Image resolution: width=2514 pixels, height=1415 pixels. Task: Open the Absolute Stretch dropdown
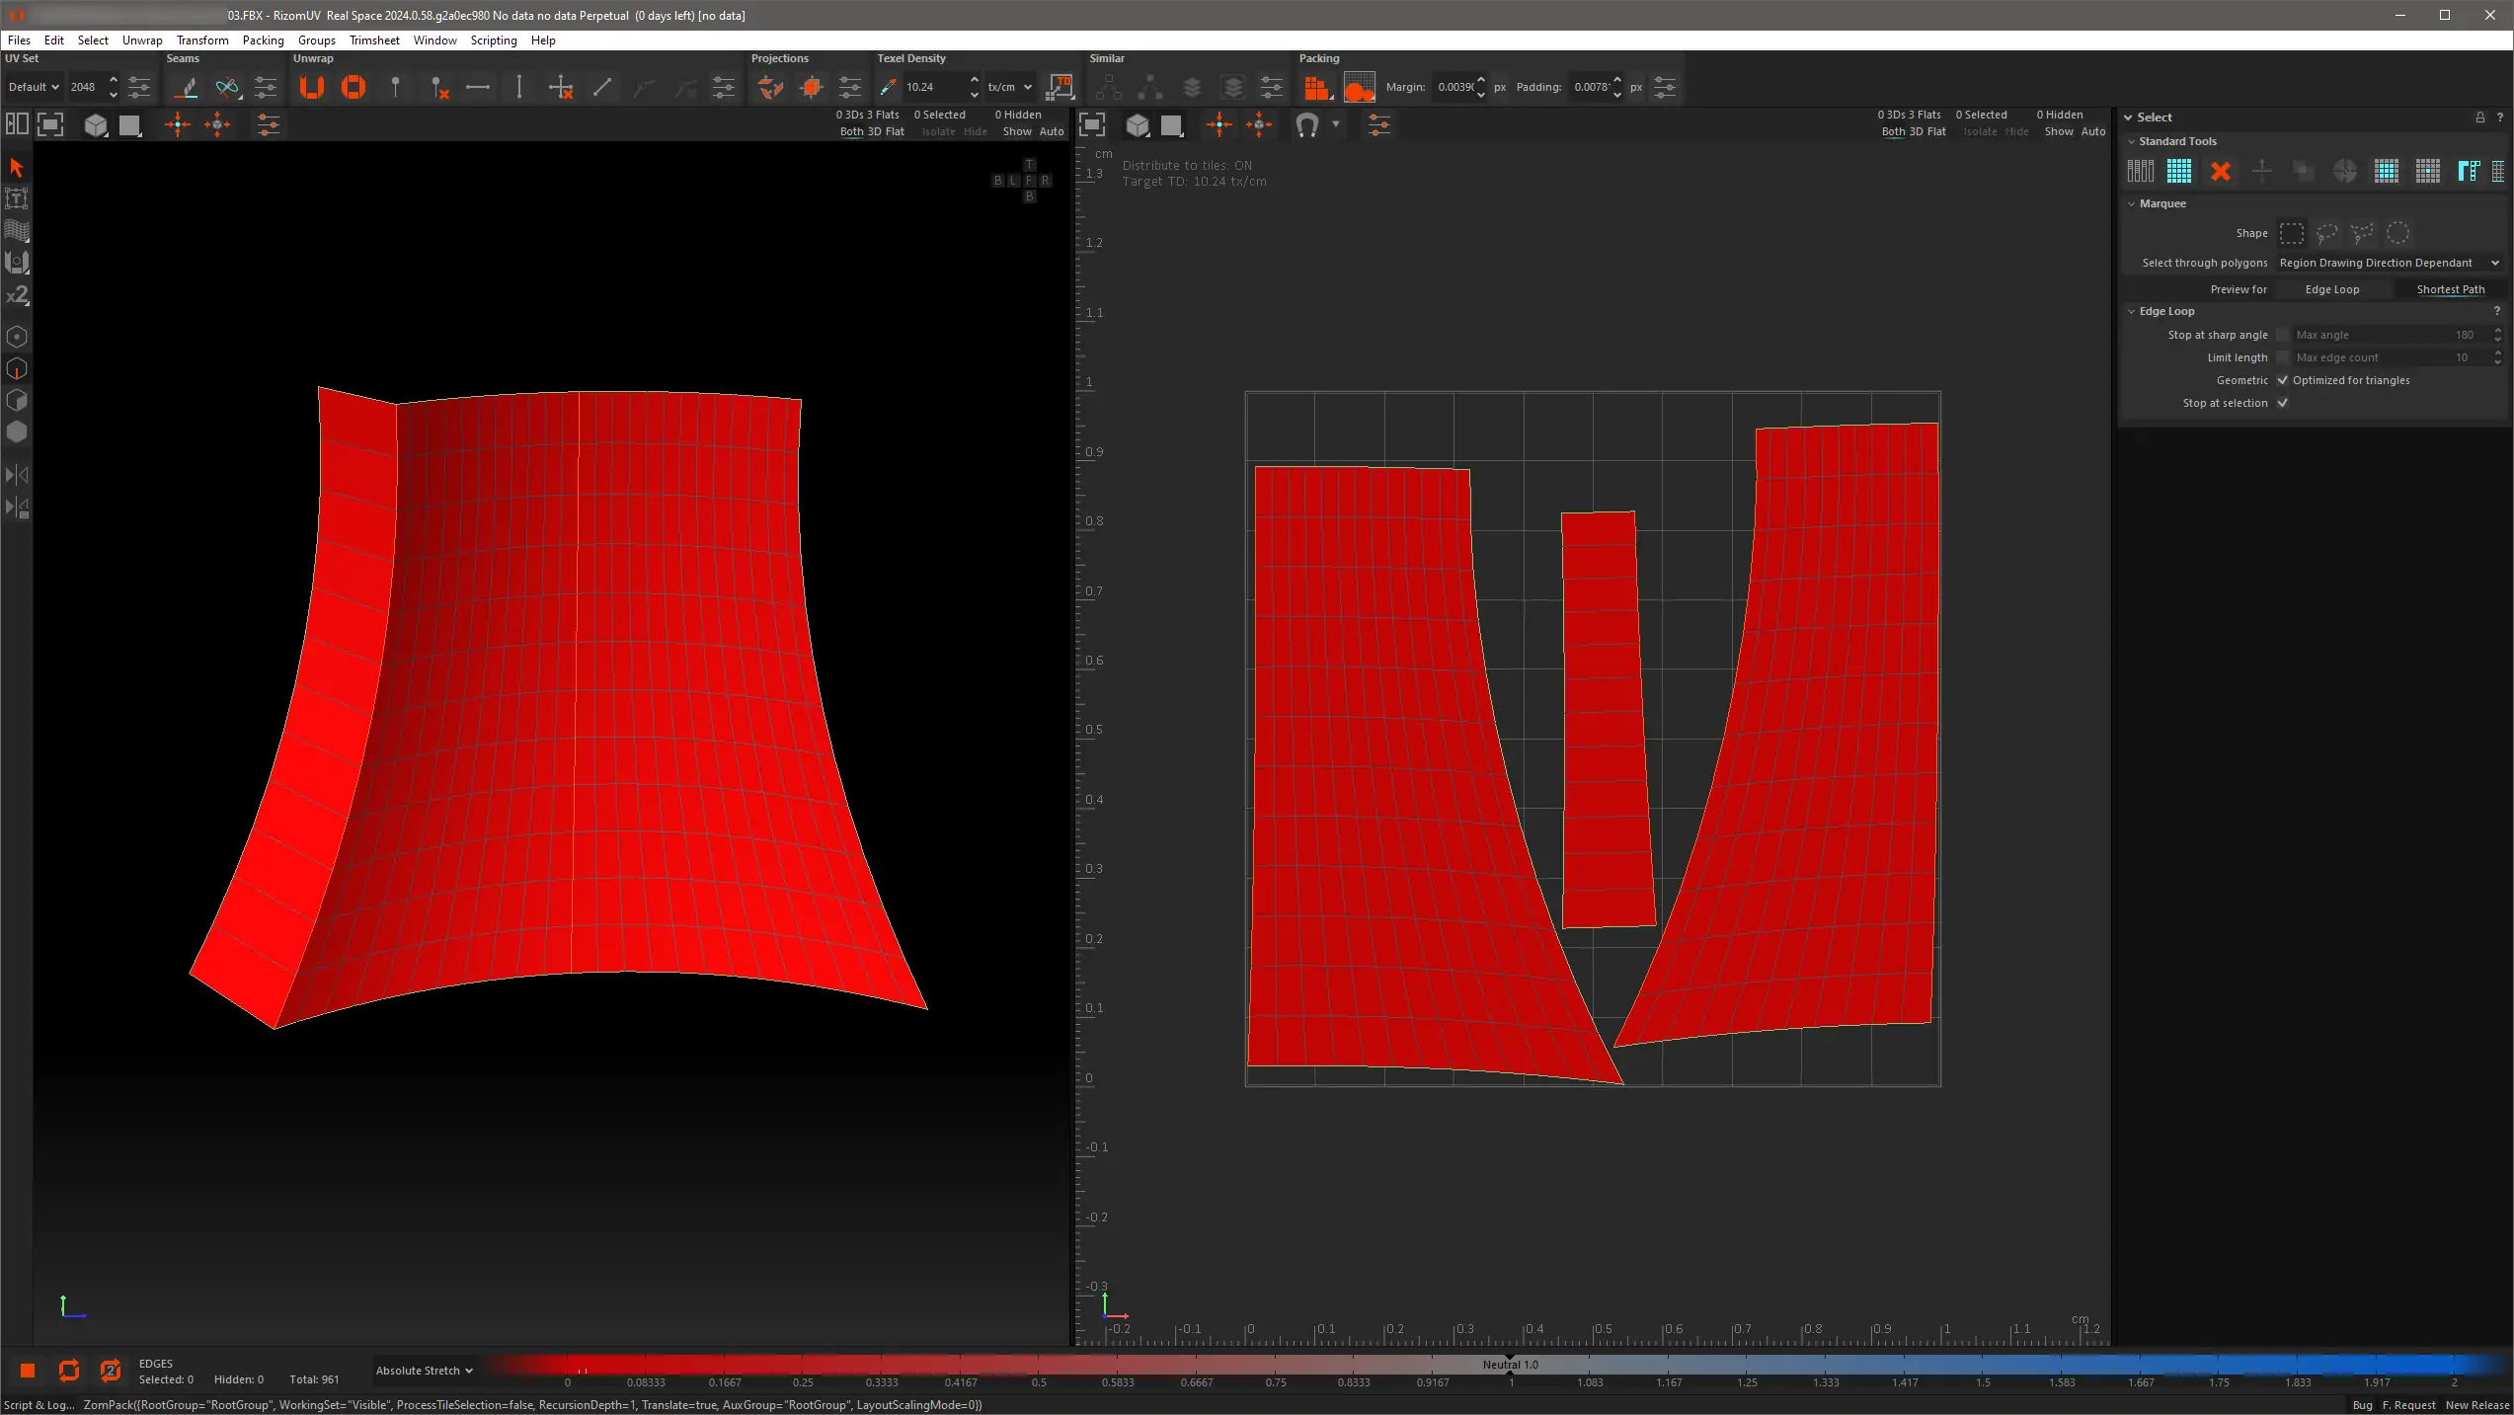point(424,1371)
